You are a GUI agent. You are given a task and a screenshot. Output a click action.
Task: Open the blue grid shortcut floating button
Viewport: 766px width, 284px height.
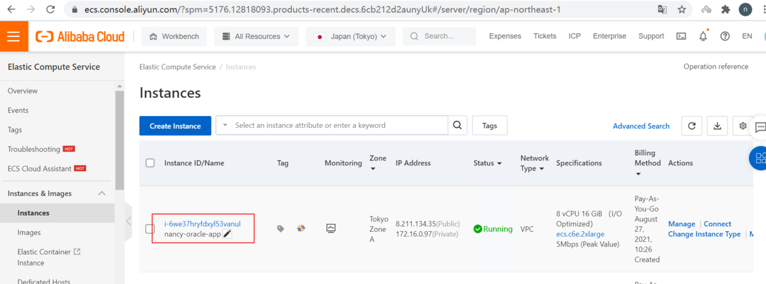click(x=759, y=158)
